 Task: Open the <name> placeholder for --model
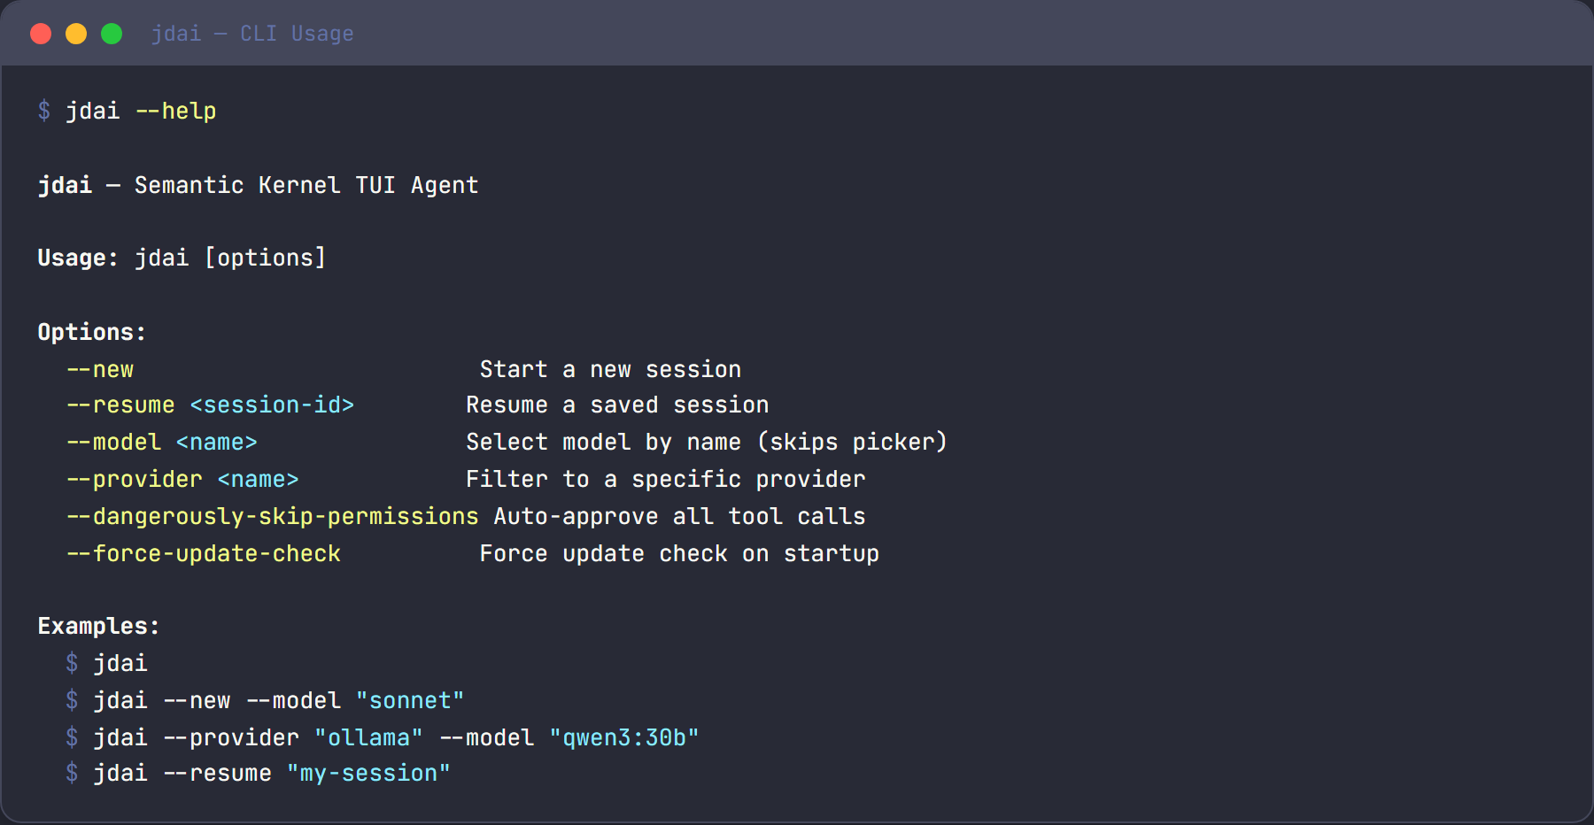pos(216,442)
